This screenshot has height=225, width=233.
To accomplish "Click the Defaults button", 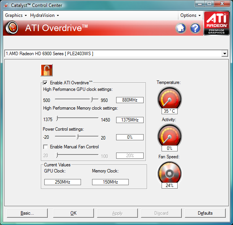I will click(x=205, y=213).
